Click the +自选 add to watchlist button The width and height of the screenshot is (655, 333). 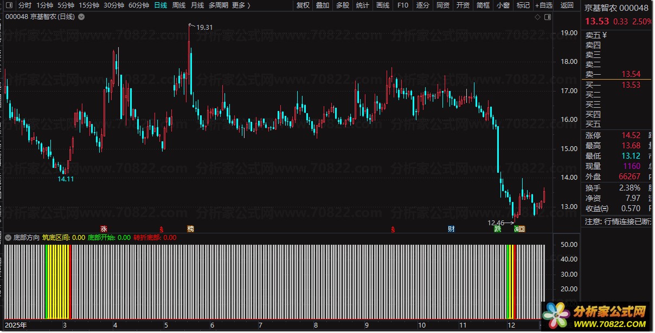[x=543, y=5]
